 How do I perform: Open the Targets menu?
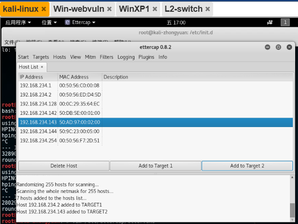[41, 57]
